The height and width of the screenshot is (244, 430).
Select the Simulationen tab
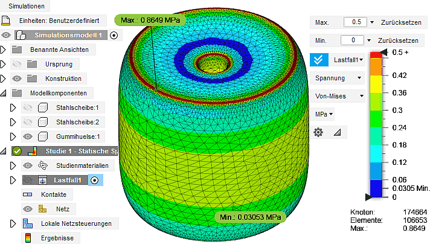click(x=22, y=5)
